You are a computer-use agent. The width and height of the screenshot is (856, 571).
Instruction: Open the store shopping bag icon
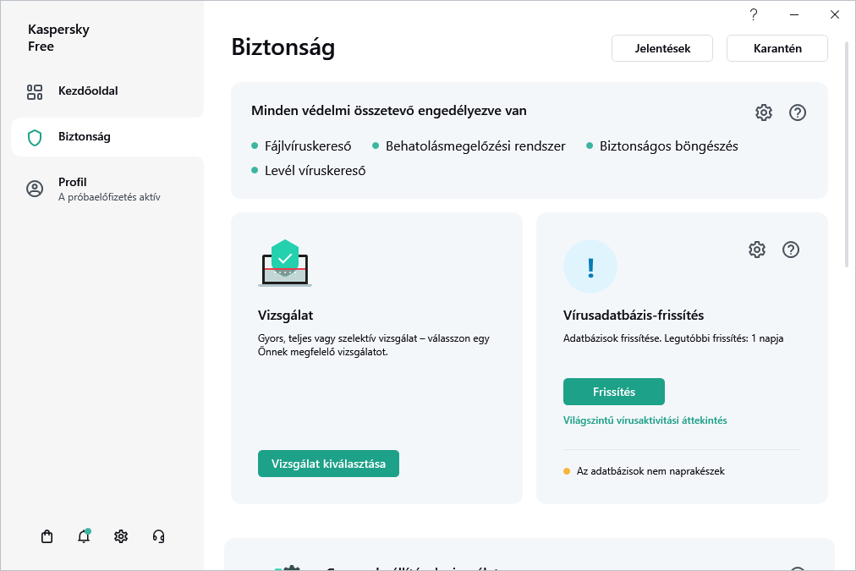[47, 536]
